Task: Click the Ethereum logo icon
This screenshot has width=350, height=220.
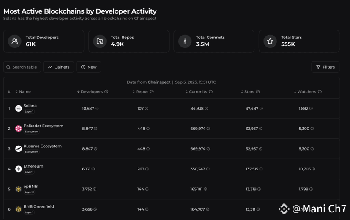Action: 19,169
